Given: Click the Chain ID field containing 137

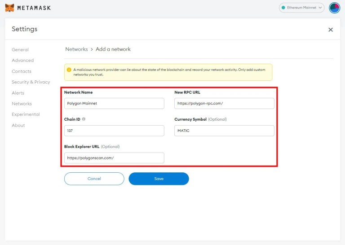Looking at the screenshot, I should click(114, 131).
